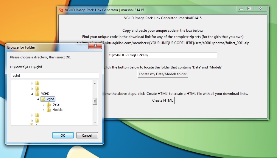Click the Tk feather icon in title bar
Screen dimensions: 277x158
tap(61, 10)
